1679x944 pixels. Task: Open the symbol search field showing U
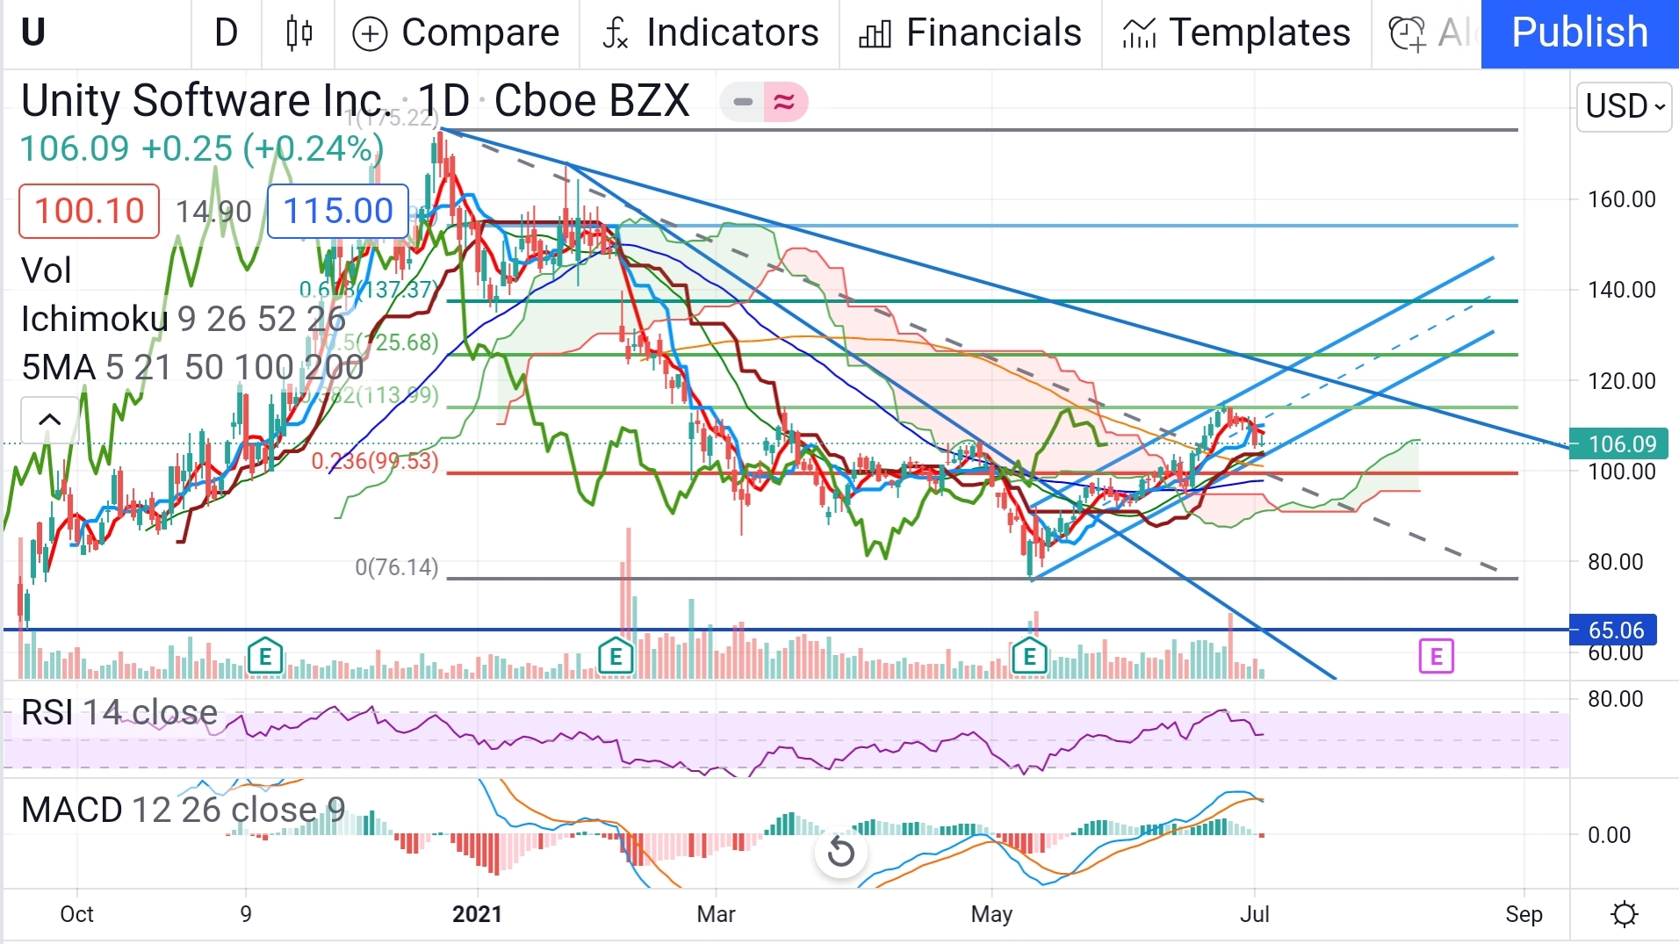pos(97,33)
